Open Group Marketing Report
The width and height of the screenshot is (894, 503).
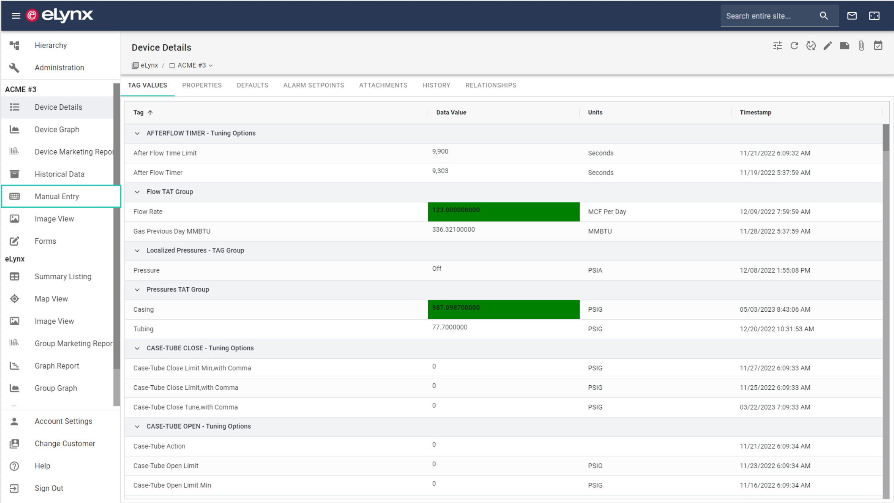pos(58,343)
